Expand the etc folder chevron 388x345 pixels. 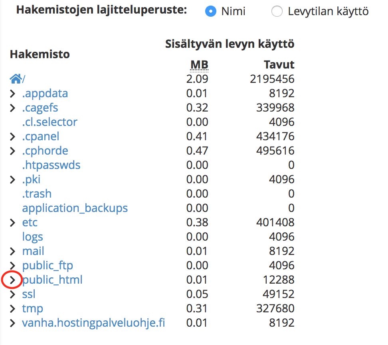point(13,223)
